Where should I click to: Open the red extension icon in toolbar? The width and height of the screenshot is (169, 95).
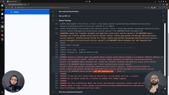click(x=152, y=8)
